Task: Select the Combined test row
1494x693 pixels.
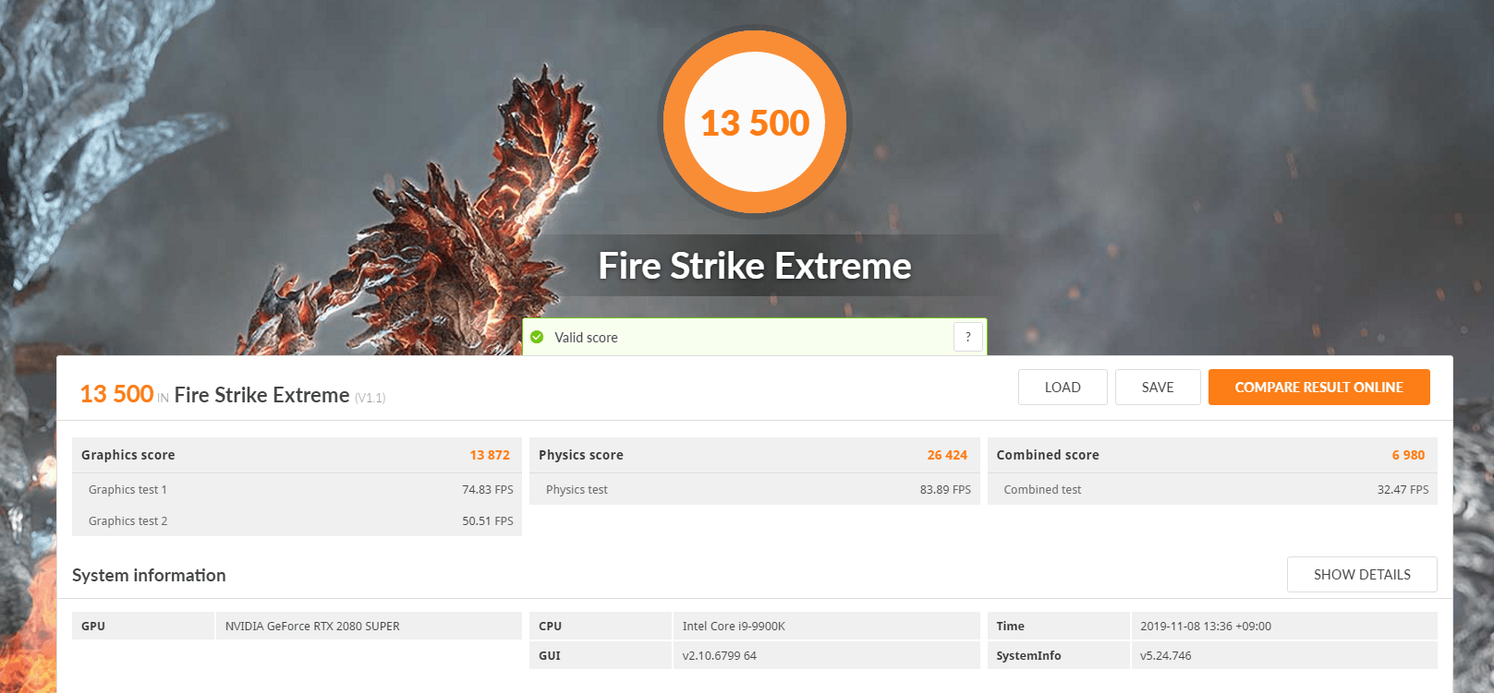Action: tap(1212, 489)
